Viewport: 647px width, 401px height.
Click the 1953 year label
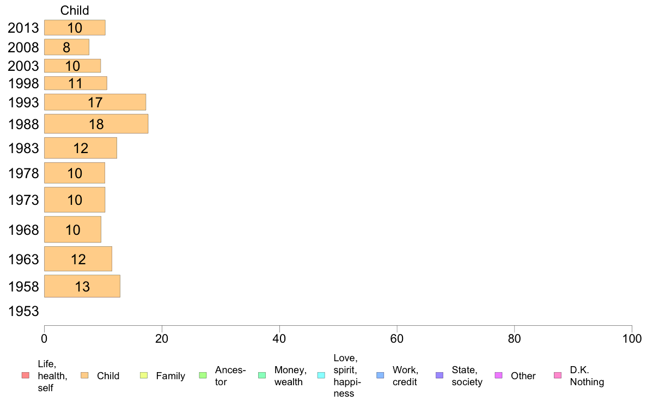tap(23, 312)
